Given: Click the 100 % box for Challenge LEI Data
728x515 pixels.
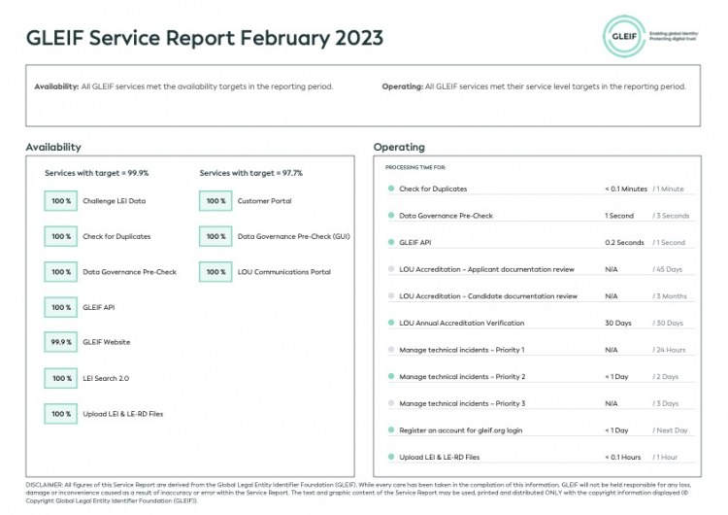Looking at the screenshot, I should [61, 201].
